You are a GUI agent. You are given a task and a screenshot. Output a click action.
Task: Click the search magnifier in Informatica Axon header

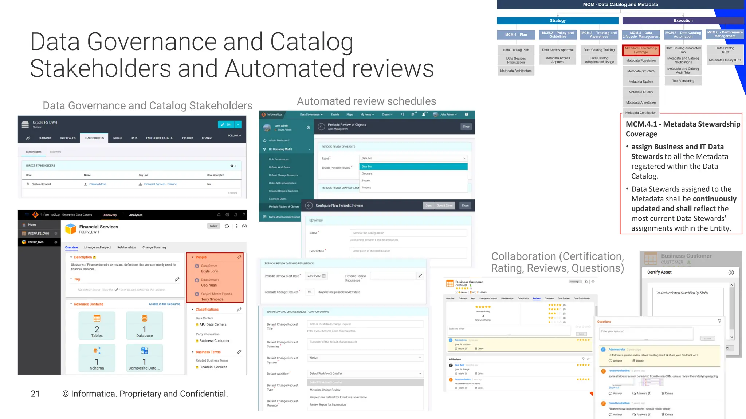(x=403, y=114)
